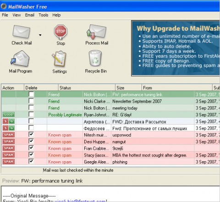The width and height of the screenshot is (220, 202).
Task: Select 'Newsletter September 2007' subject
Action: (x=137, y=101)
